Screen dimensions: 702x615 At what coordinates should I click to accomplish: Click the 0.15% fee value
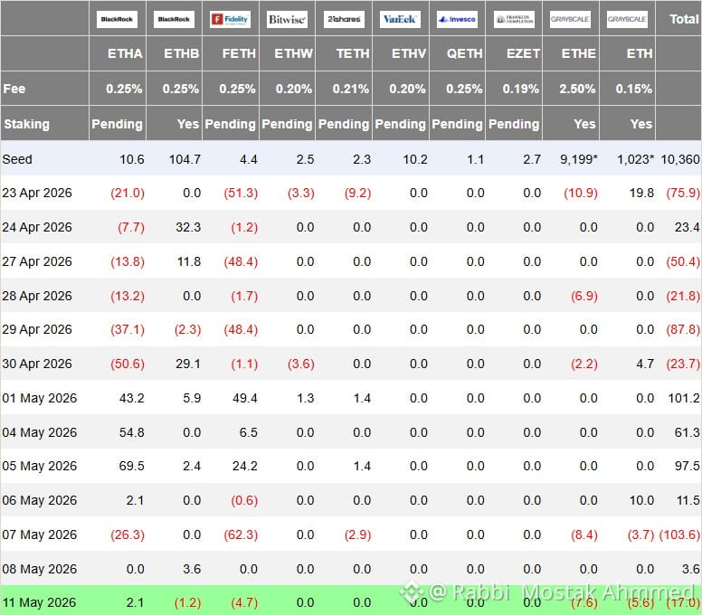(x=634, y=89)
